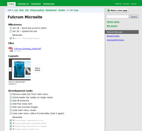Screen dimensions: 142x131
Task: Tick the code main menu reveal checkbox
Action: pyautogui.click(x=11, y=110)
